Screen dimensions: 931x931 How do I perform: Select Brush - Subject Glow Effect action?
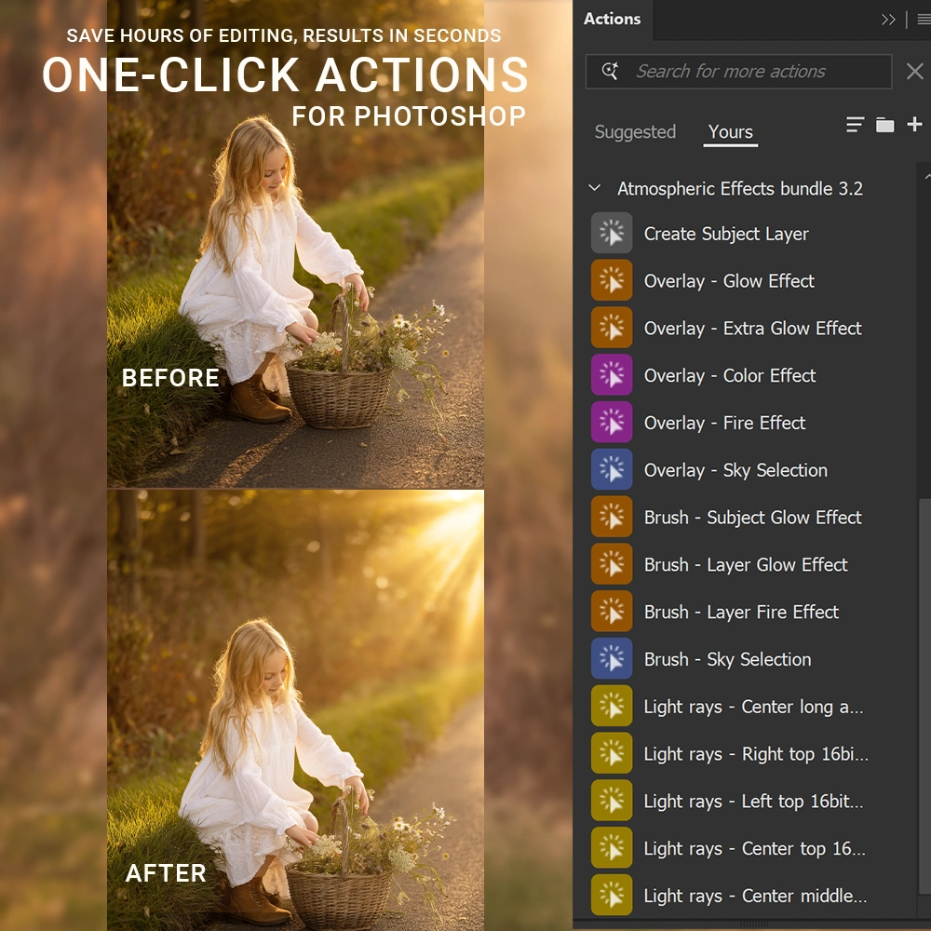[752, 518]
